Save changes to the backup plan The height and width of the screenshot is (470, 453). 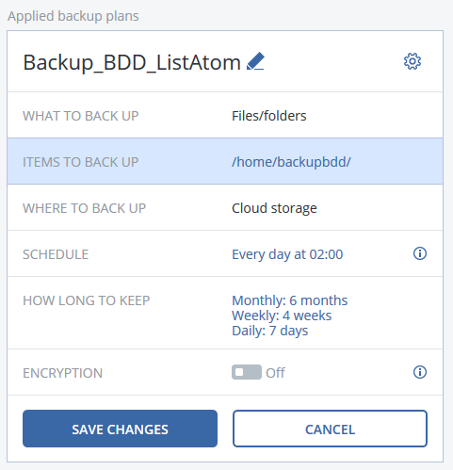(x=120, y=429)
